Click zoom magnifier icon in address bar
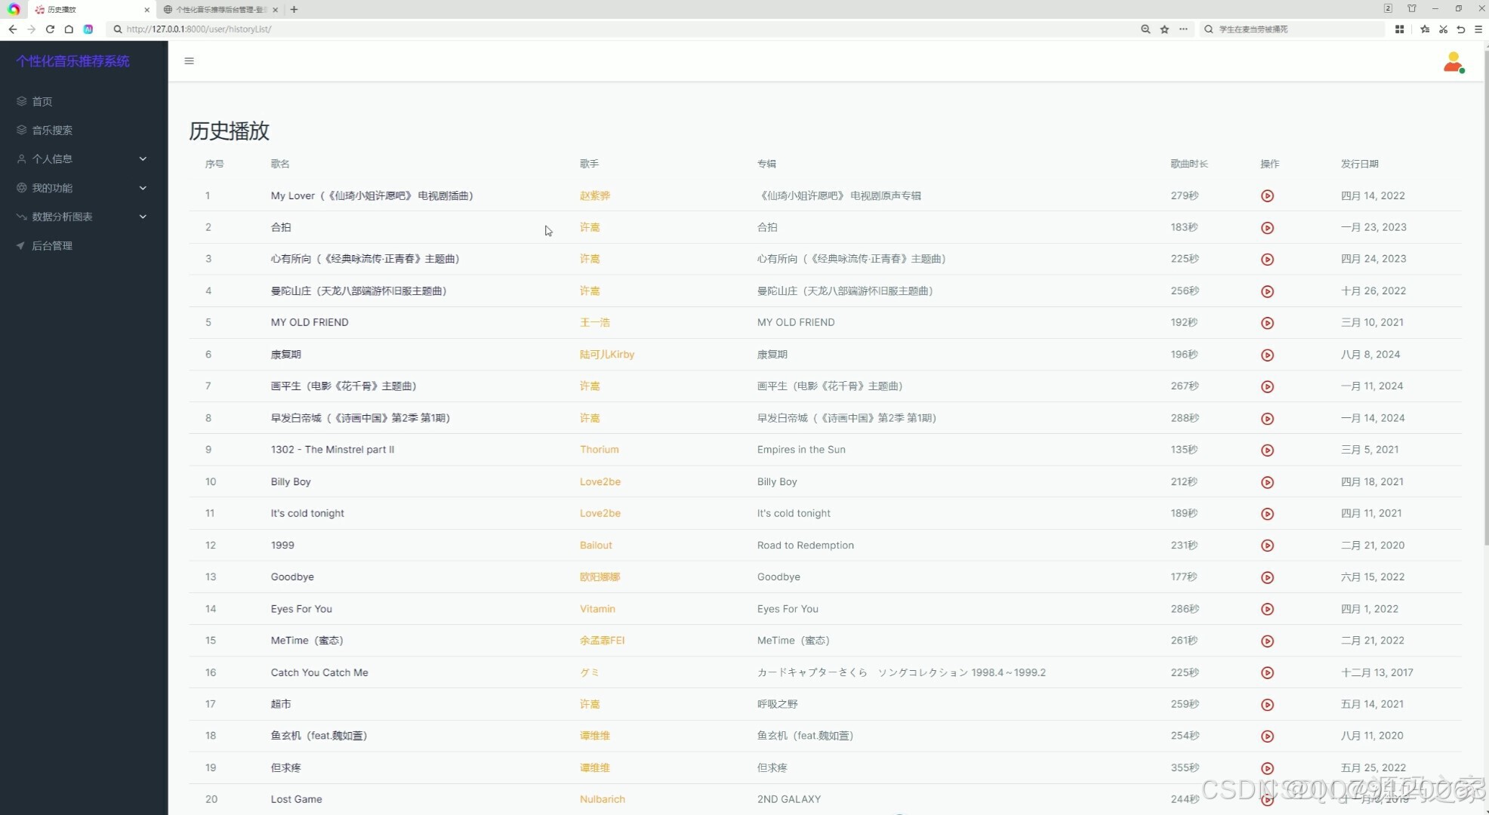The width and height of the screenshot is (1489, 815). point(1145,29)
